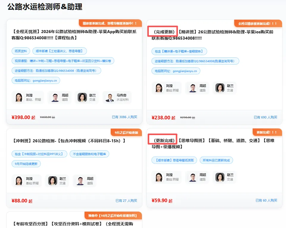Click 进答疑群方法 tag in 精讲班 card

click(x=195, y=61)
